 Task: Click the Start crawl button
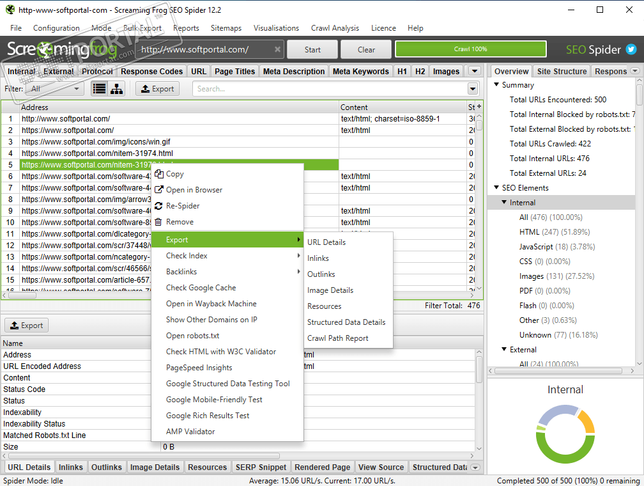coord(312,49)
